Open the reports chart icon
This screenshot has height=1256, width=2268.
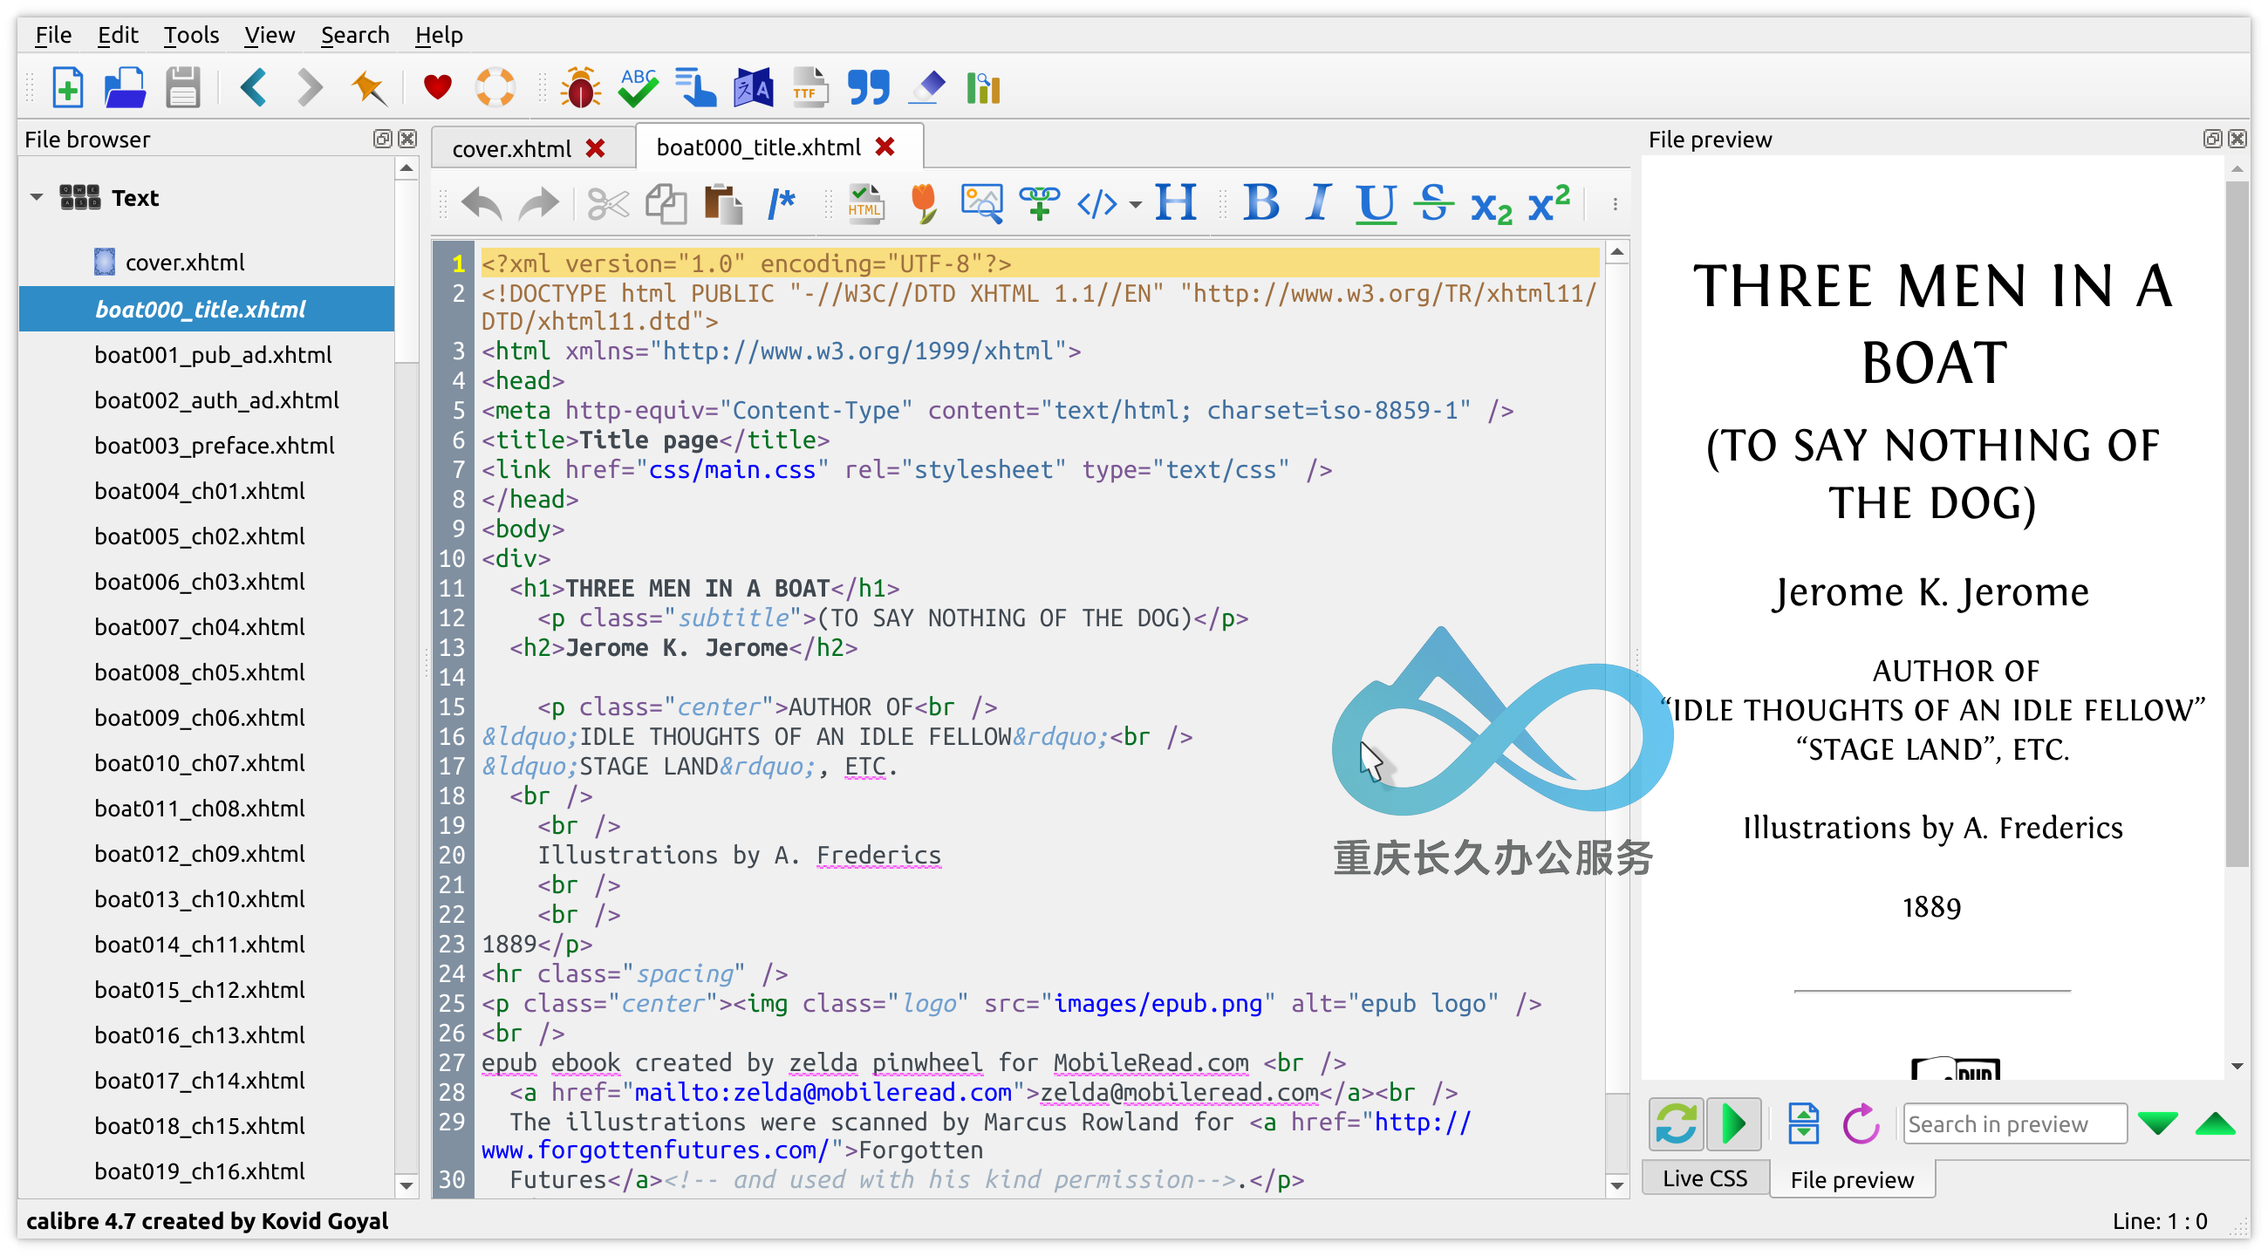(x=983, y=87)
